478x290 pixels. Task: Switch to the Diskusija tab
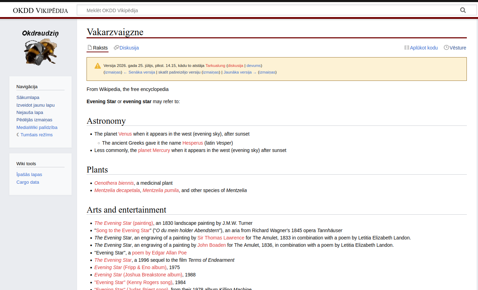click(x=126, y=48)
